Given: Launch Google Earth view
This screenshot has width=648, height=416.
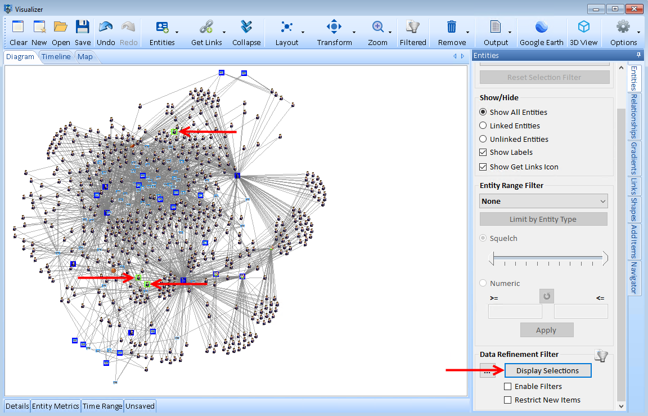Looking at the screenshot, I should [541, 27].
